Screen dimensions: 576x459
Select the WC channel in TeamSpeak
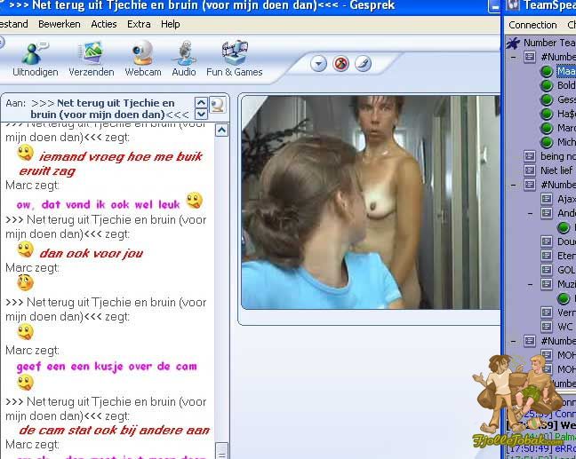coord(565,327)
